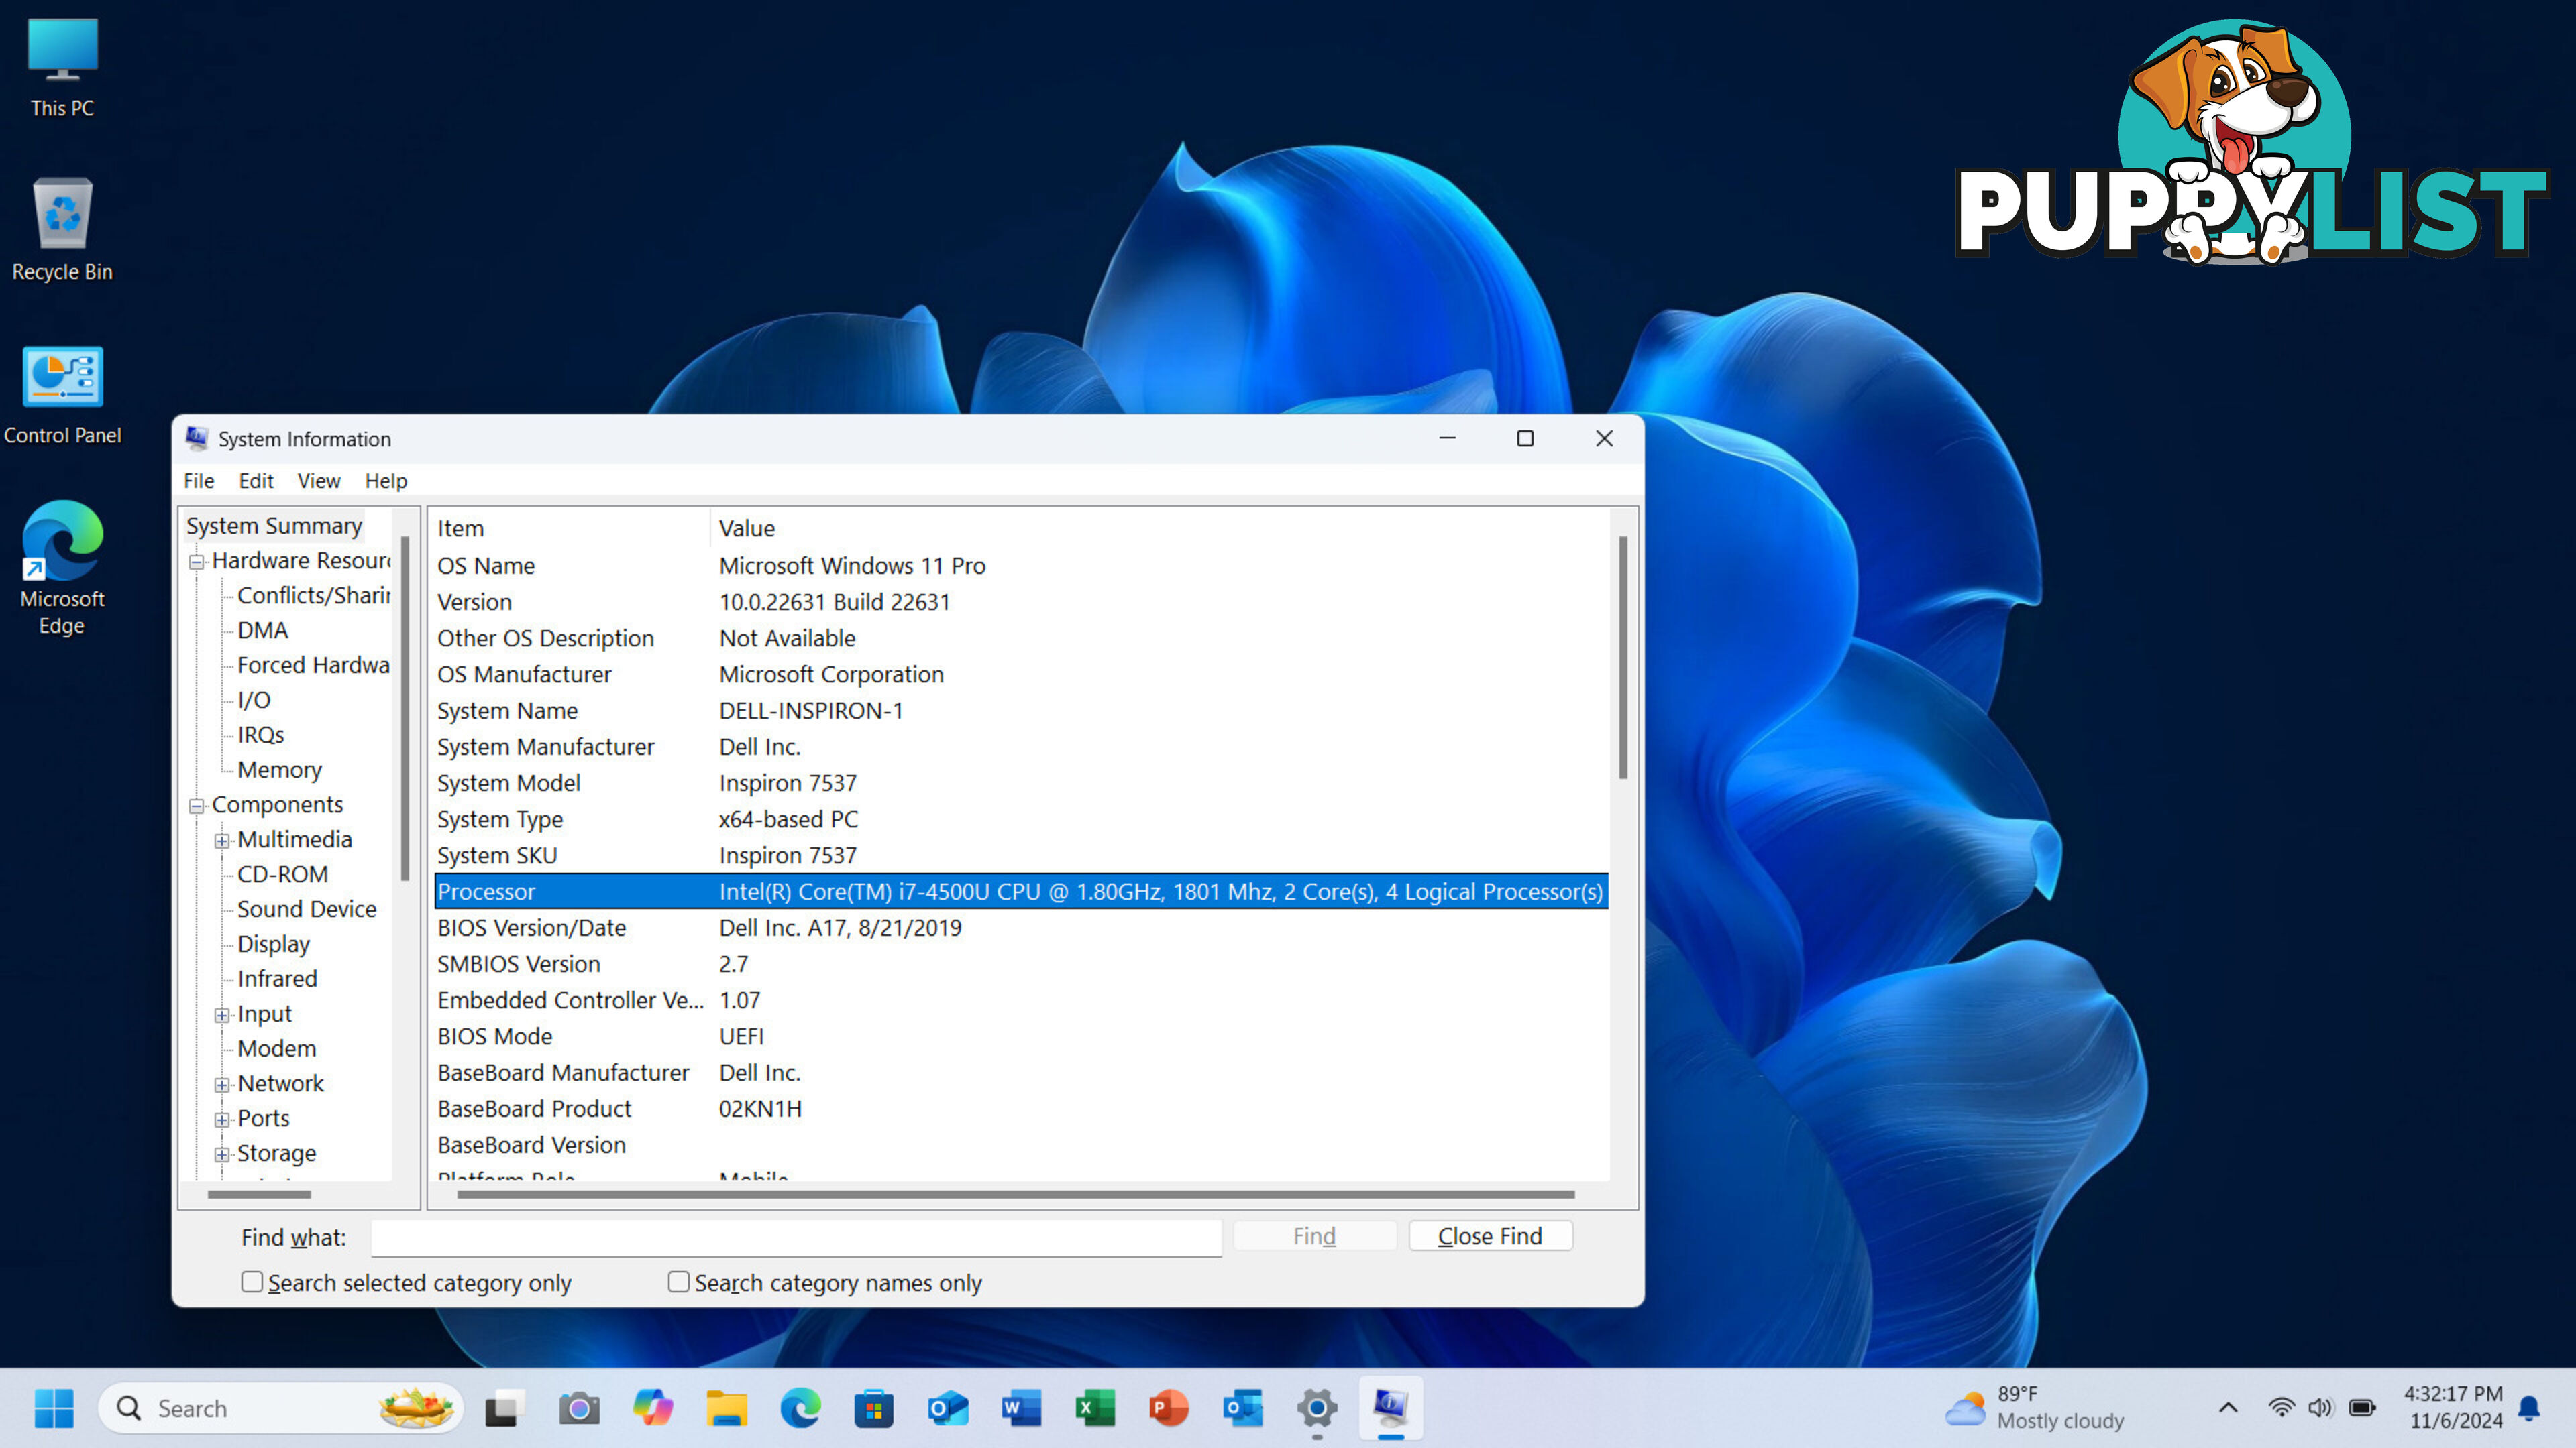
Task: Launch Edge browser from the taskbar
Action: pos(800,1408)
